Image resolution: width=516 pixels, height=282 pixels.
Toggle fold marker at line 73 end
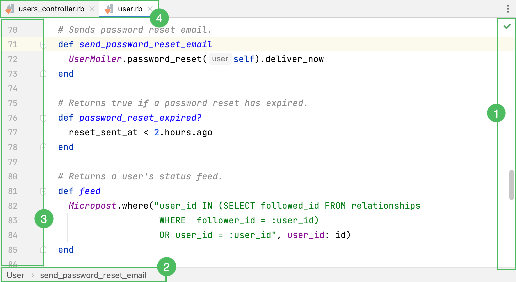(43, 74)
